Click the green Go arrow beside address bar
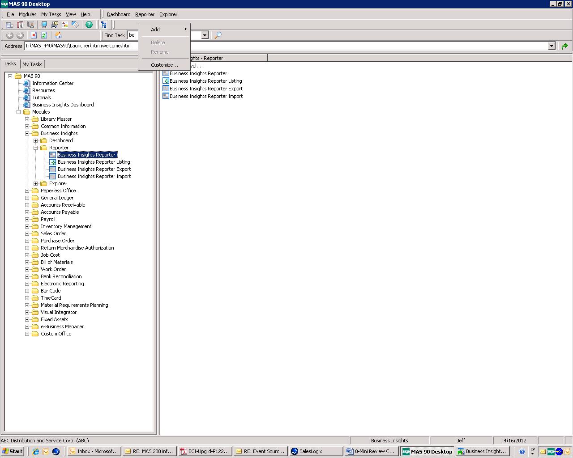This screenshot has width=573, height=458. tap(564, 46)
